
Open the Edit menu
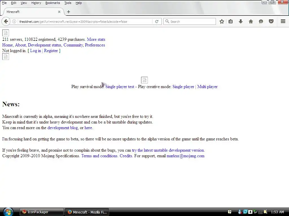pyautogui.click(x=14, y=3)
